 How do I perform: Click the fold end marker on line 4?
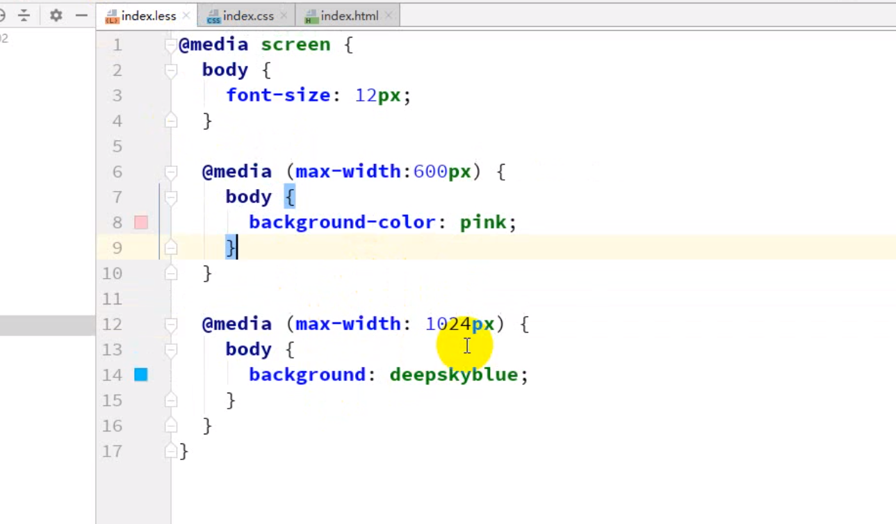click(171, 121)
